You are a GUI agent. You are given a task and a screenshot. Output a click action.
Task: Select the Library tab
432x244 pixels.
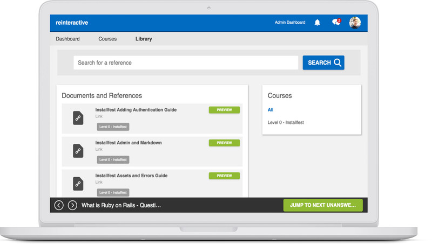tap(144, 39)
